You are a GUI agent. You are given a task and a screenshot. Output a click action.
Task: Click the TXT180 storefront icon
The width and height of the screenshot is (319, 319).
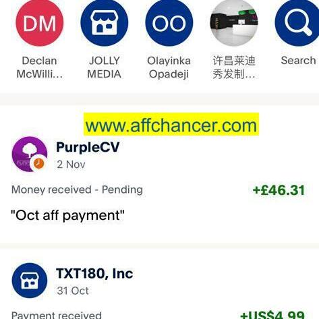[x=30, y=281]
